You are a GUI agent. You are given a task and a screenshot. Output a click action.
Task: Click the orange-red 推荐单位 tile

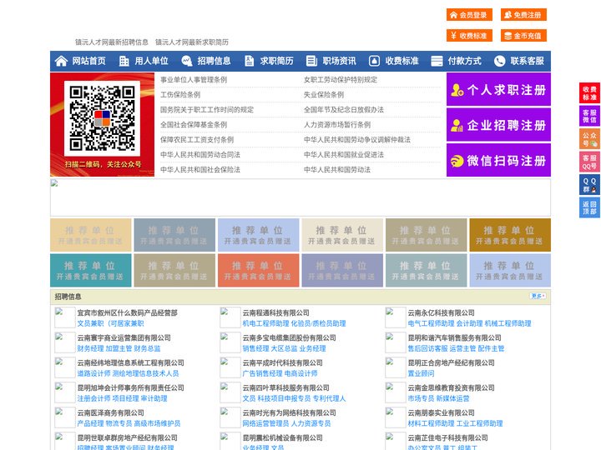(258, 270)
